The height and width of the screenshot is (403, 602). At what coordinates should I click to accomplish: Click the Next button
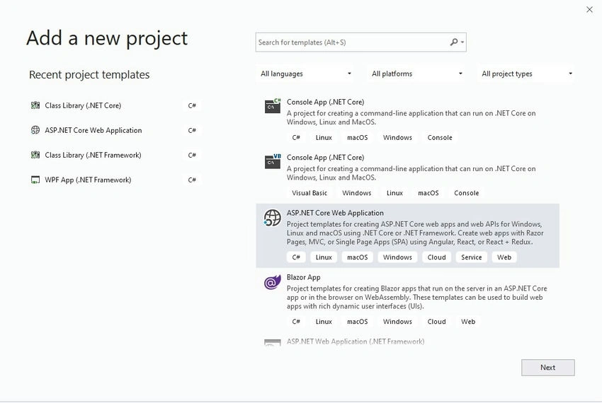(x=548, y=368)
